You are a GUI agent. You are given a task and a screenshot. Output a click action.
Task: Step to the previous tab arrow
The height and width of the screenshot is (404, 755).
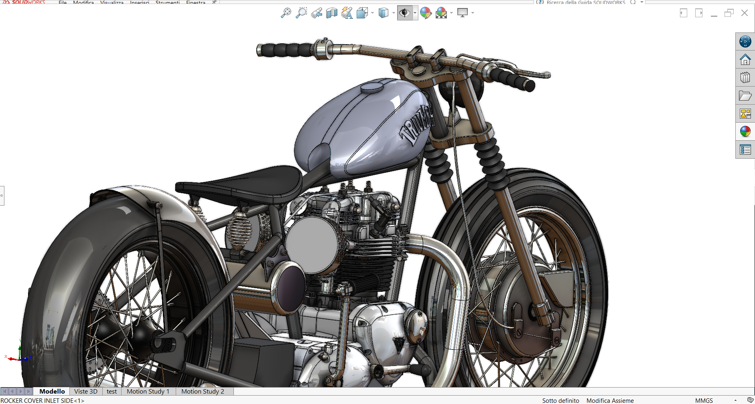pyautogui.click(x=12, y=392)
